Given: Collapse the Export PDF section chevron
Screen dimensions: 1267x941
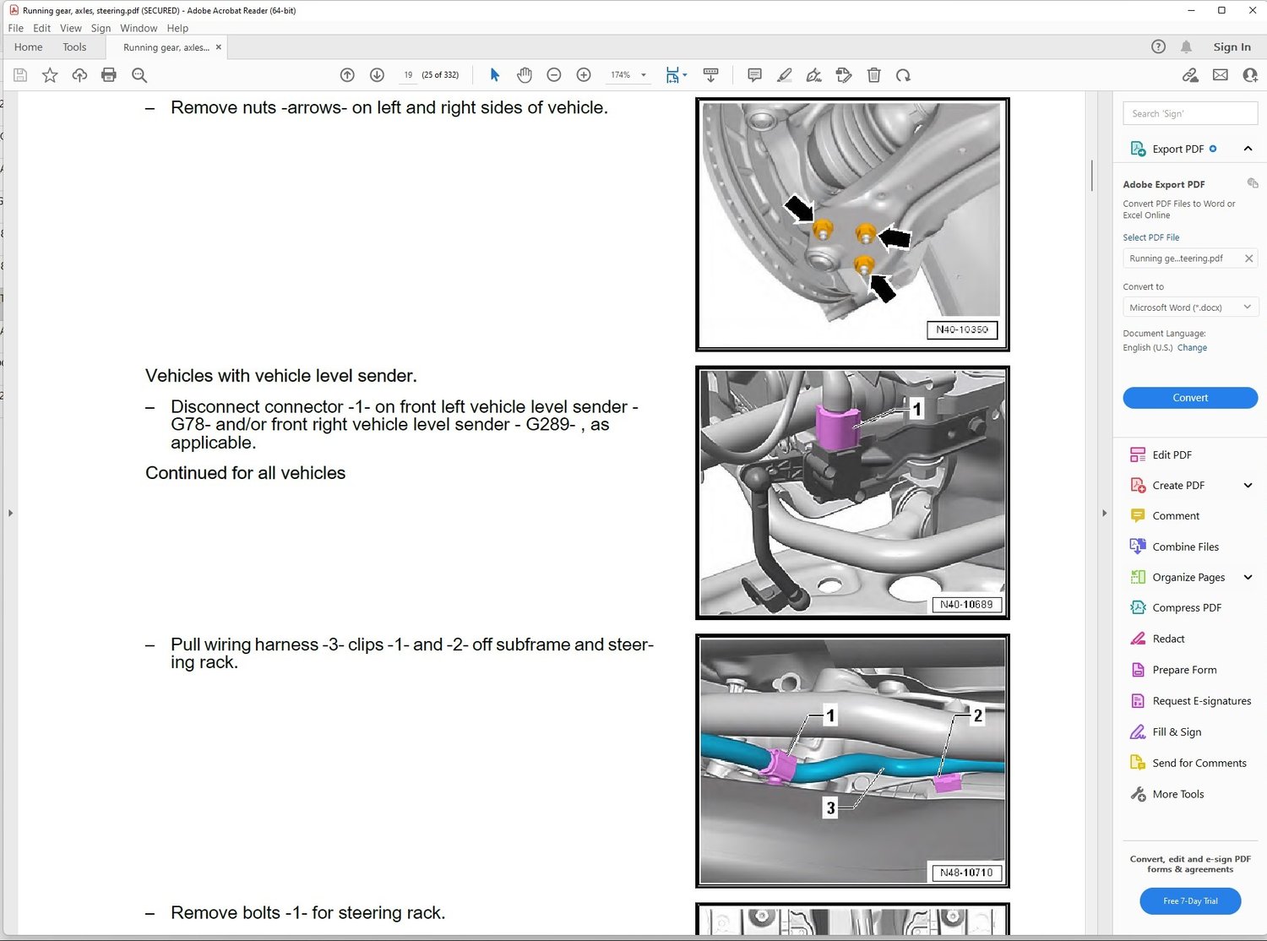Looking at the screenshot, I should (1248, 149).
